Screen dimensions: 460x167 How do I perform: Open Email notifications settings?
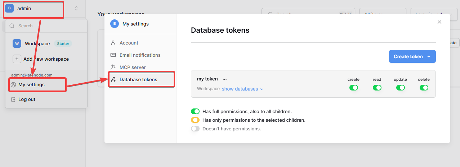pos(140,55)
